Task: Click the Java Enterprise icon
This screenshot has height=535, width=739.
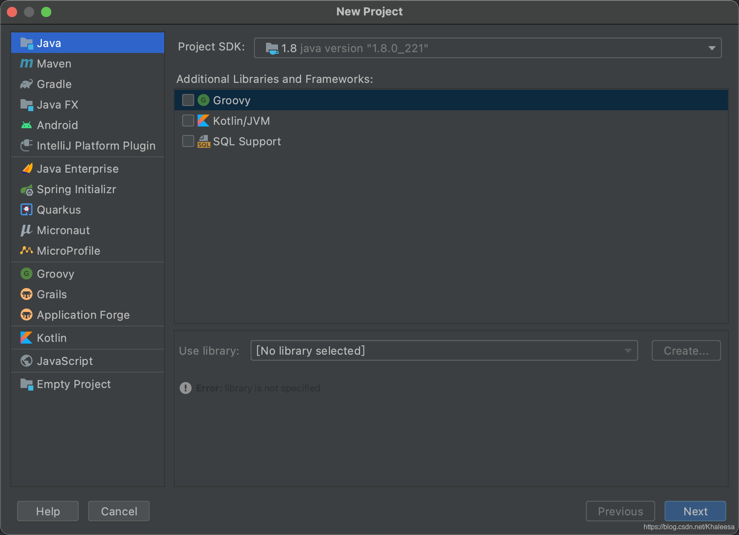Action: 27,169
